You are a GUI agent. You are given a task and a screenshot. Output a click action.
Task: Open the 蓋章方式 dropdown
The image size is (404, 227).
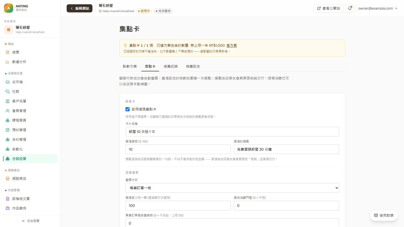[x=232, y=188]
